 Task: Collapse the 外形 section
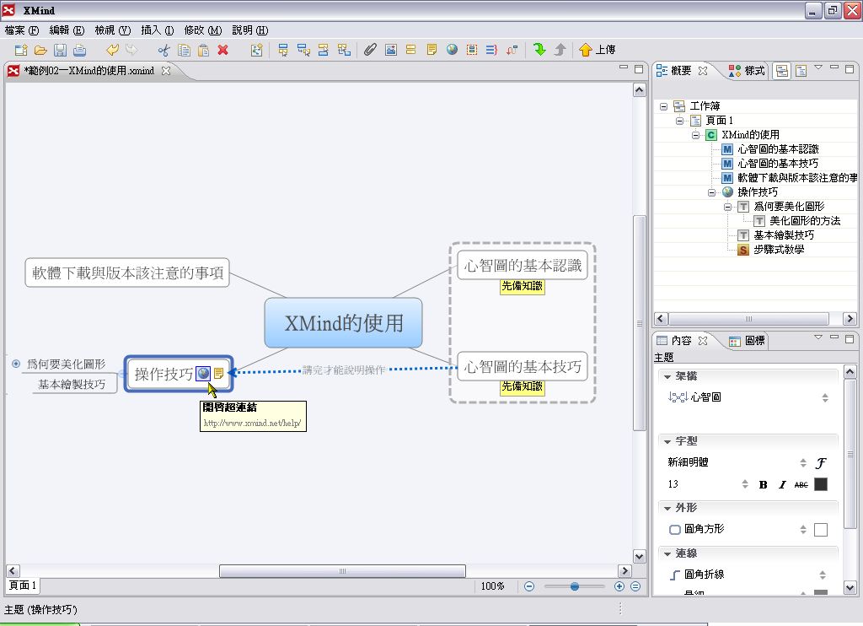coord(667,508)
